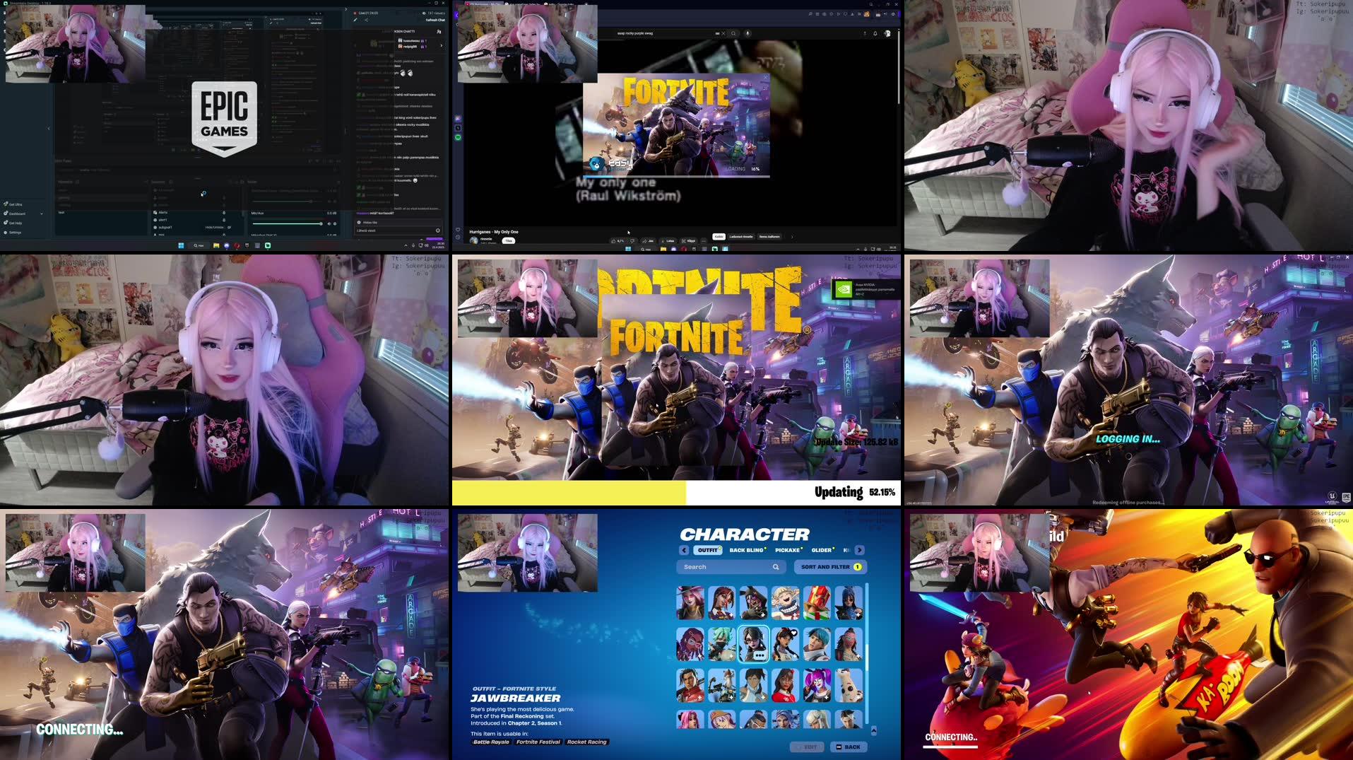Click Get Ultra in Streamlabs sidebar

pos(13,204)
